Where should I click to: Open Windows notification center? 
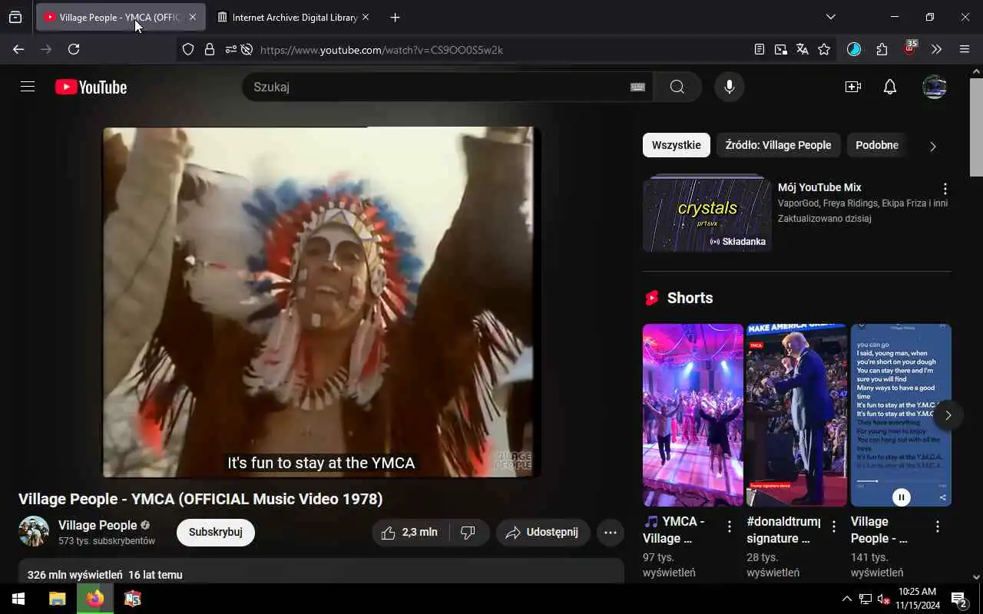point(959,599)
